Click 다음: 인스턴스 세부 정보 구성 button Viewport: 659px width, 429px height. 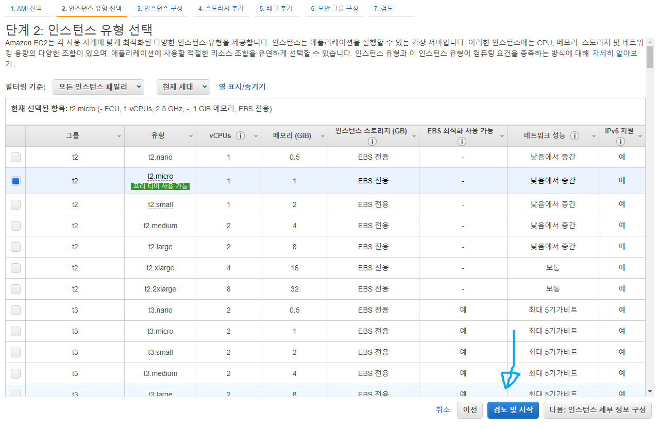point(598,410)
